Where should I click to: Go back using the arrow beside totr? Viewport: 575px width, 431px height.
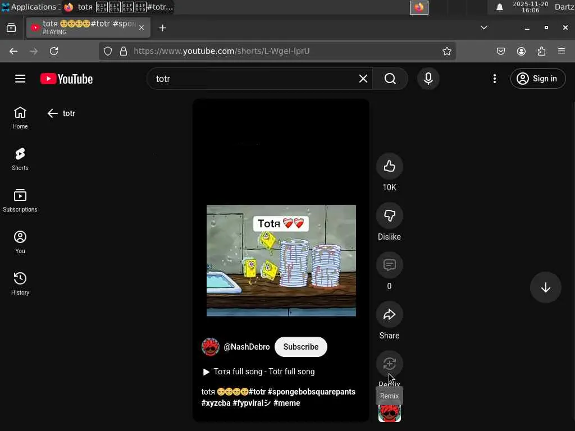(52, 113)
